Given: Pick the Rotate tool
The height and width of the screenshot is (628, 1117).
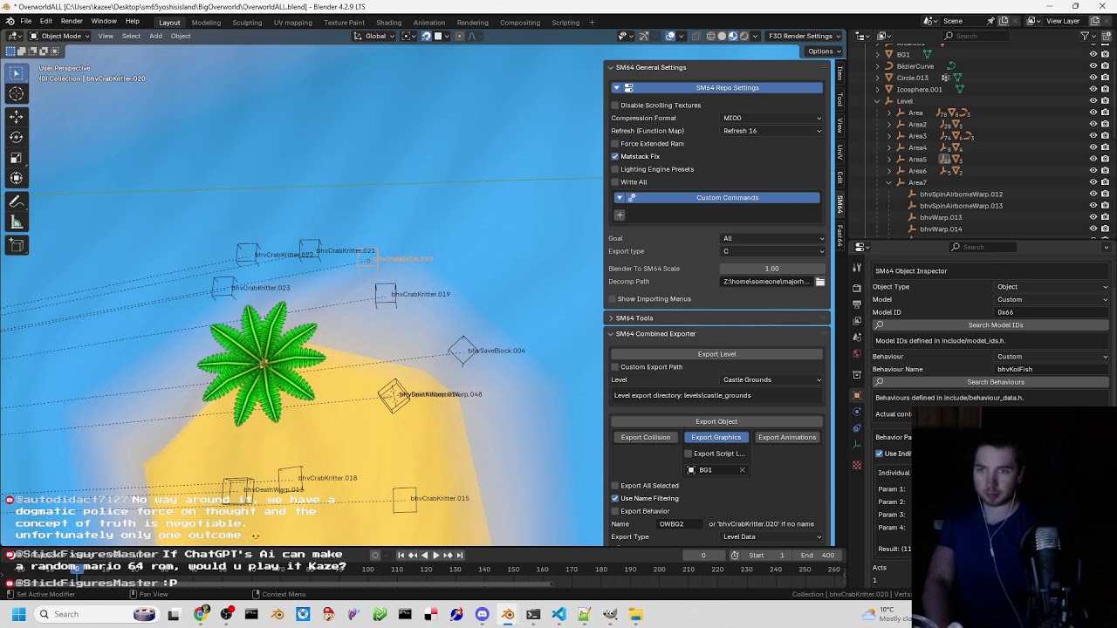Looking at the screenshot, I should 17,137.
